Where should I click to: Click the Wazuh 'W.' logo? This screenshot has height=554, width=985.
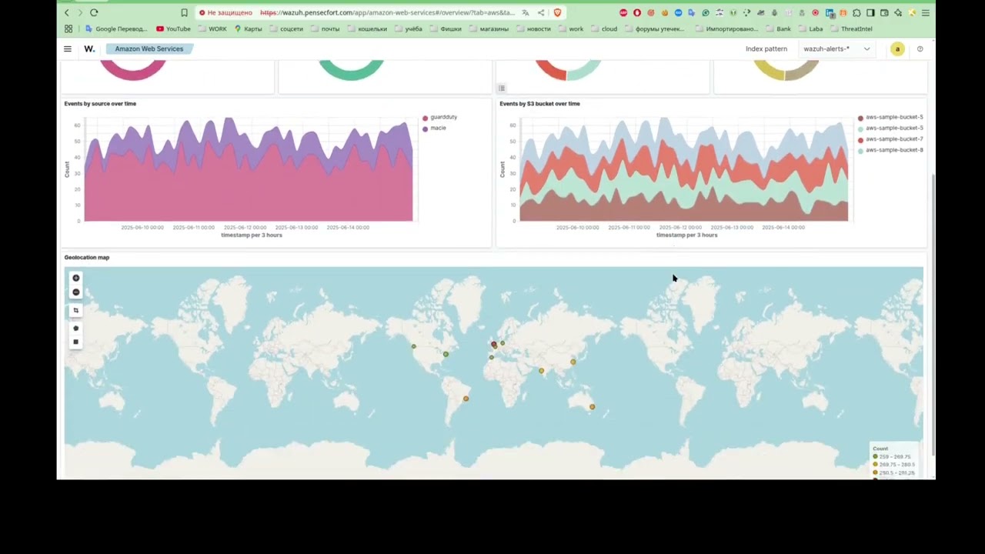pyautogui.click(x=89, y=48)
